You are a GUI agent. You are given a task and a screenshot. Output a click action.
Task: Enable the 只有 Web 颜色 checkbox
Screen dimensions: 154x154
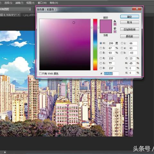[x=40, y=73]
